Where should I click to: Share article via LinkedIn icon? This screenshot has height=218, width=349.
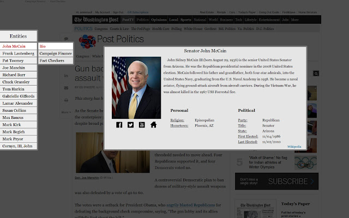(x=66, y=76)
